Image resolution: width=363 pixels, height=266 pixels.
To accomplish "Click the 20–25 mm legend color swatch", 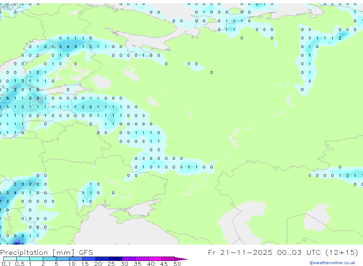I will (x=102, y=259).
